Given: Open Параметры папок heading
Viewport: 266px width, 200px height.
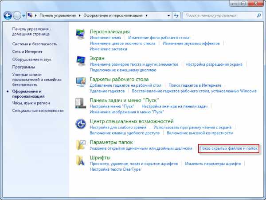Looking at the screenshot, I should [111, 142].
